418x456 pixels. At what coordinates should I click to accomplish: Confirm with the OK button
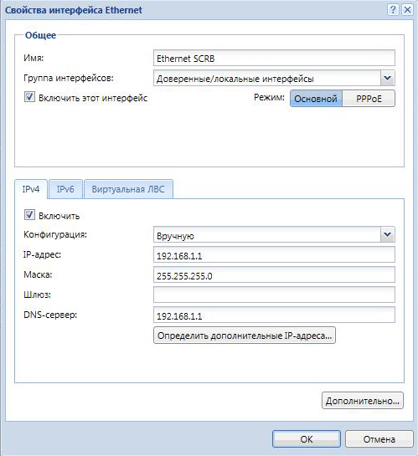tap(307, 438)
